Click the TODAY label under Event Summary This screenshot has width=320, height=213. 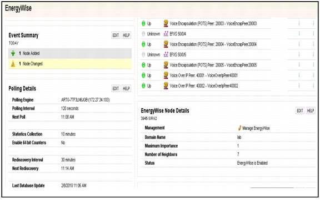(14, 43)
